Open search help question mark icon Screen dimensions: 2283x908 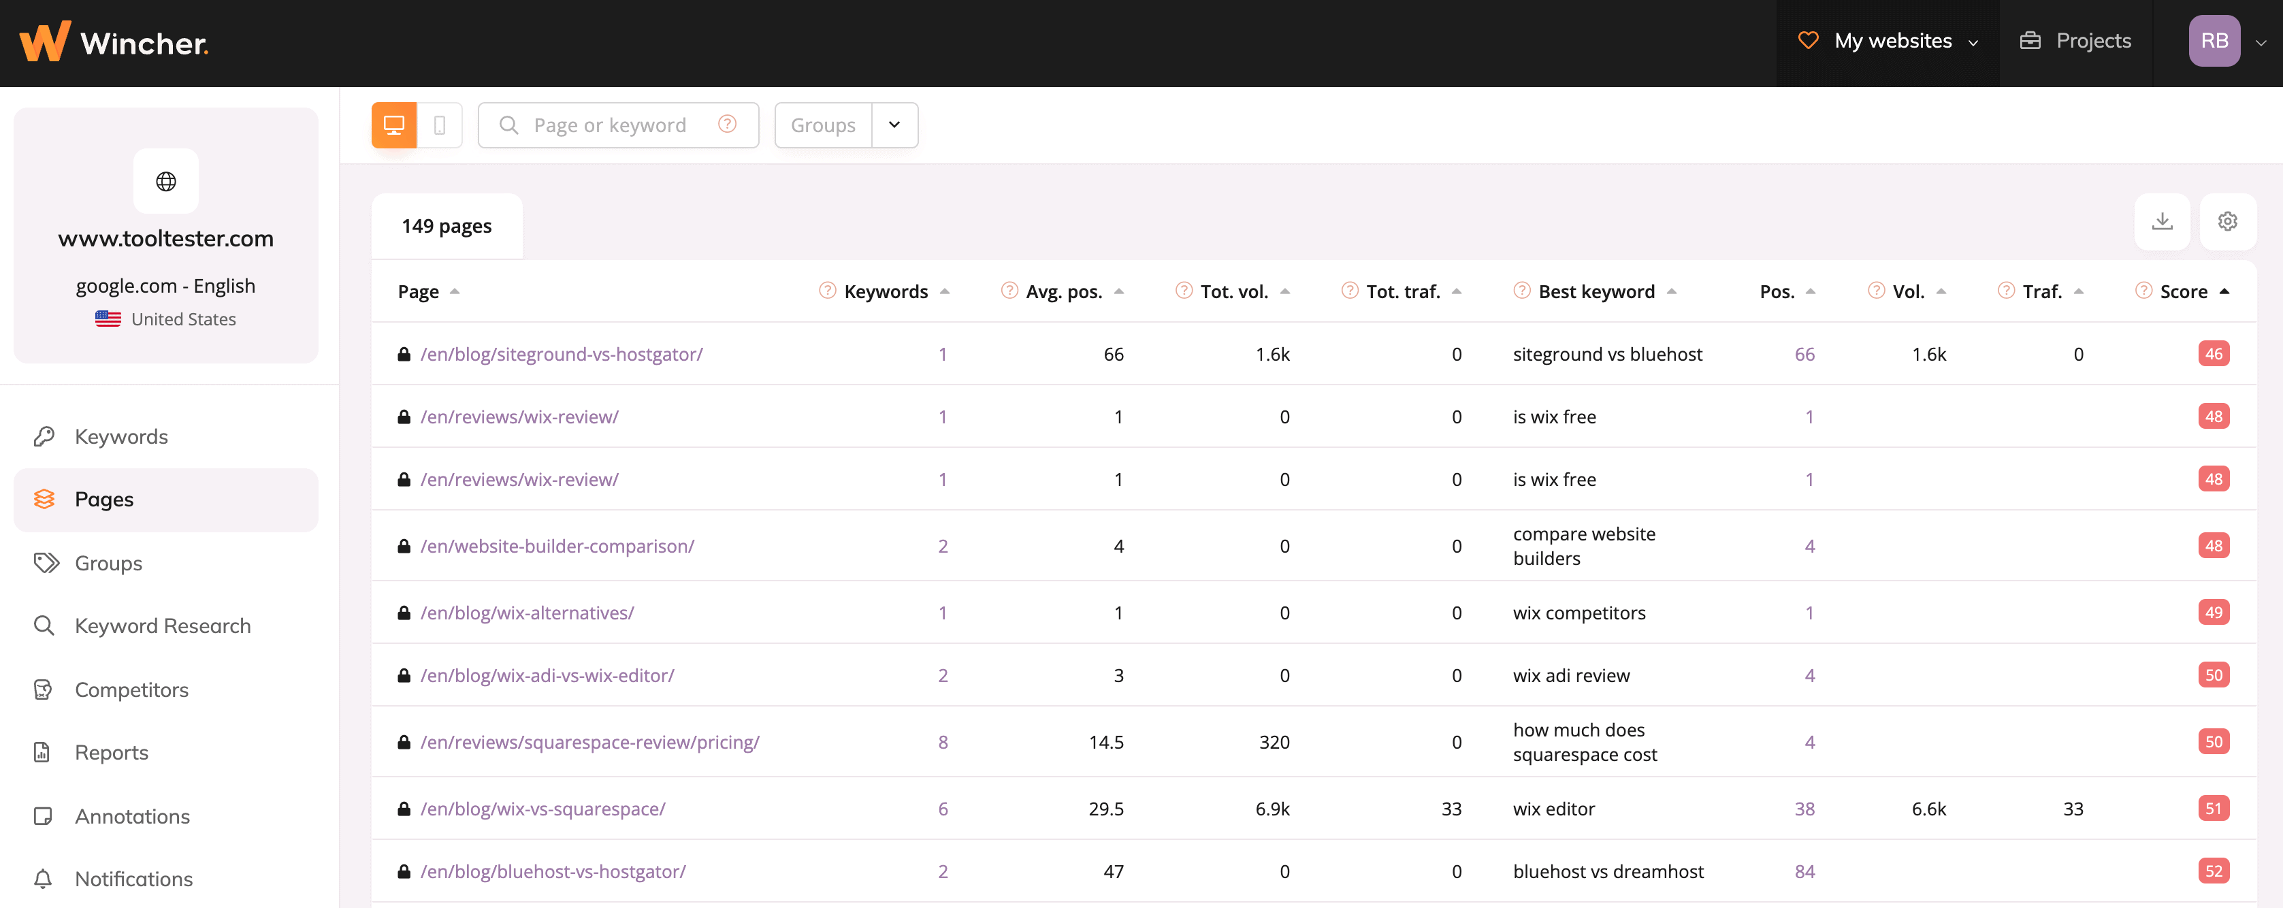click(727, 124)
